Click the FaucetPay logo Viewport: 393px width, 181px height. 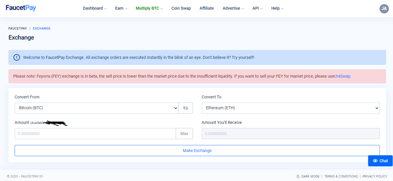21,8
